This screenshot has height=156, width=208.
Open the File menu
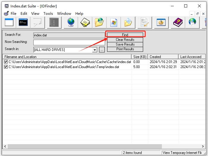(x=13, y=13)
